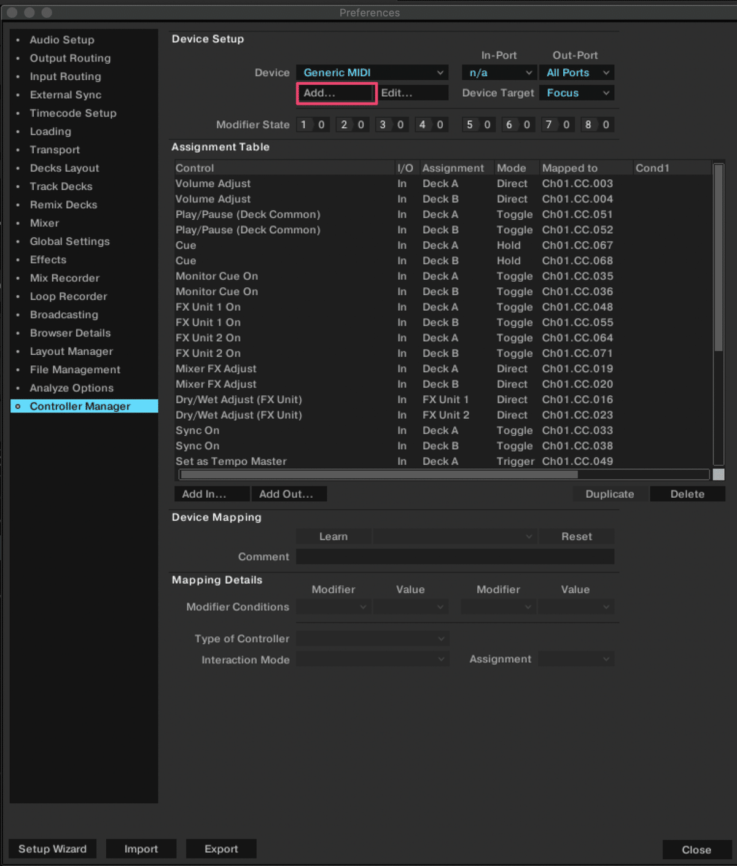Open the Out-Port All Ports dropdown
737x866 pixels.
(577, 72)
